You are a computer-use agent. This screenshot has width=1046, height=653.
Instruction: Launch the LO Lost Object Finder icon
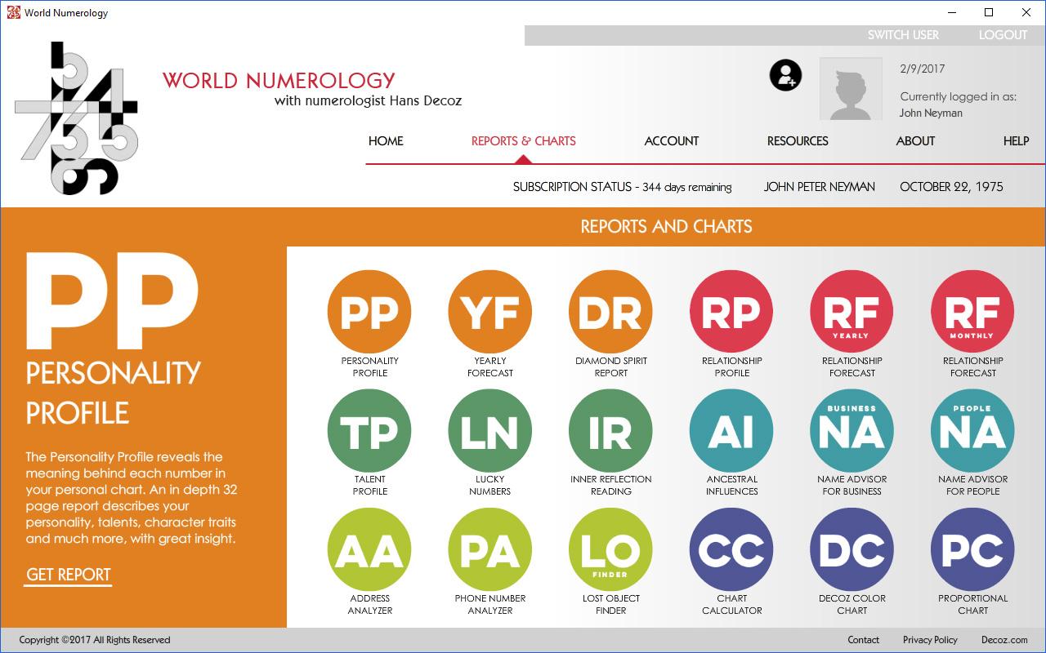pos(610,549)
